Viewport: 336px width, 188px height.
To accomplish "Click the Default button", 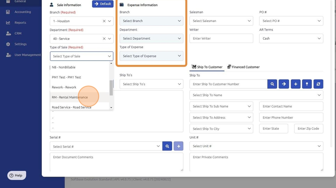I will 103,4.
